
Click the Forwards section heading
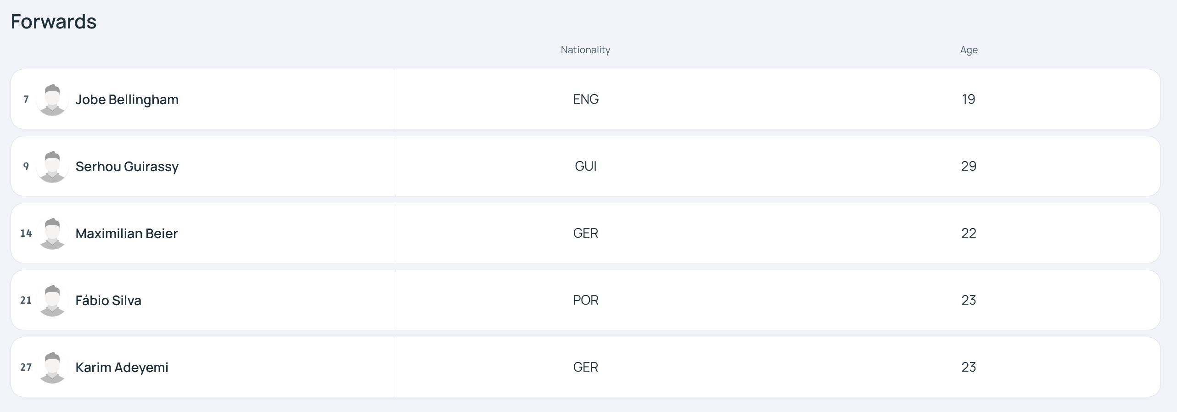click(54, 22)
